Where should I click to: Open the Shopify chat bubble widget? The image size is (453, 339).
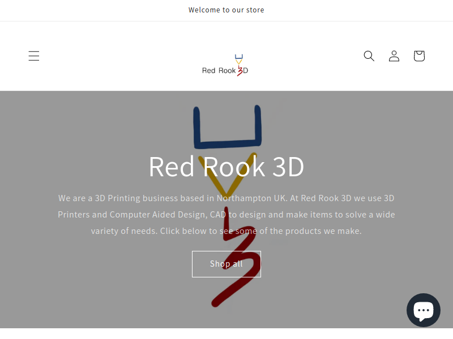(424, 310)
